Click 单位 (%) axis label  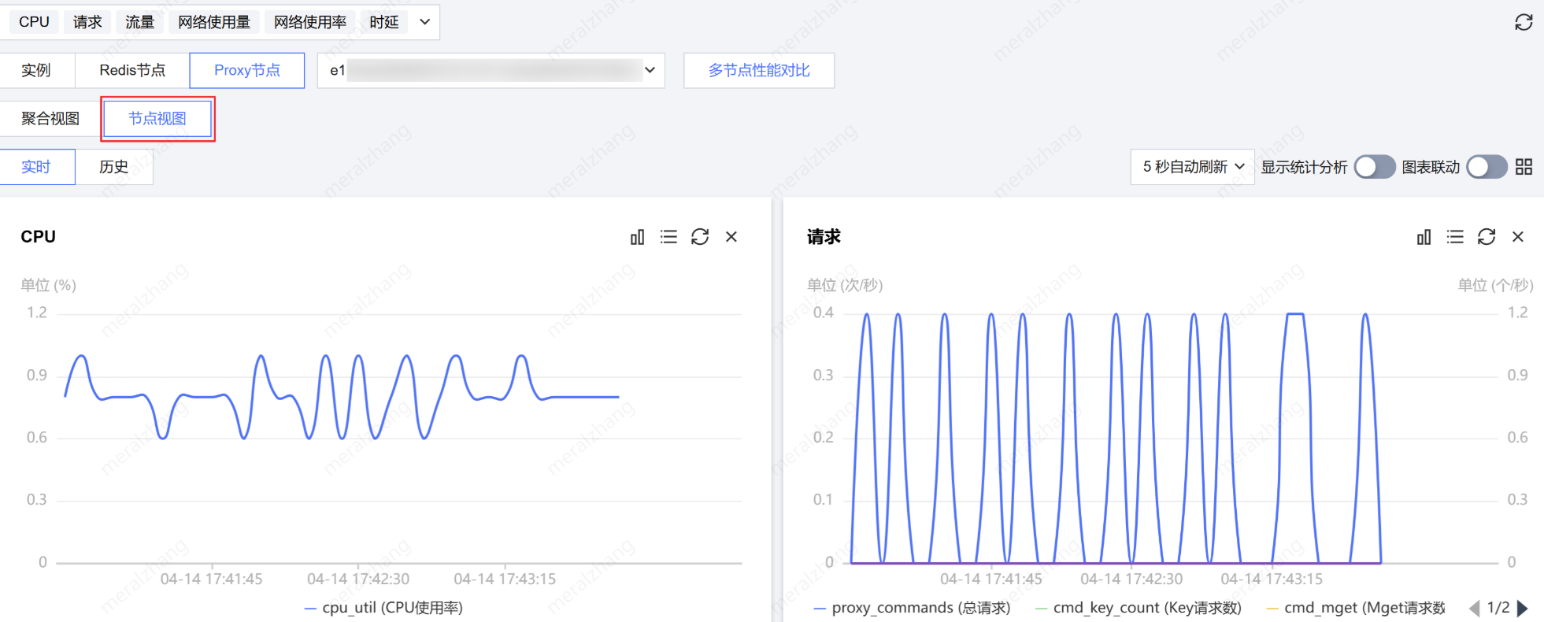coord(49,285)
